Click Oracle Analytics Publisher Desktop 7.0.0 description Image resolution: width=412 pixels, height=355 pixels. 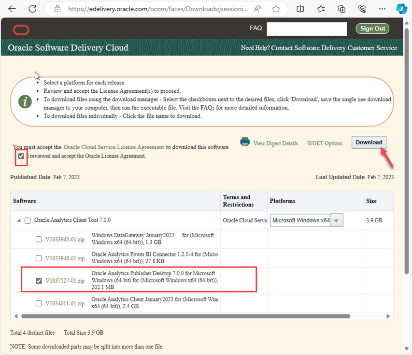click(155, 280)
